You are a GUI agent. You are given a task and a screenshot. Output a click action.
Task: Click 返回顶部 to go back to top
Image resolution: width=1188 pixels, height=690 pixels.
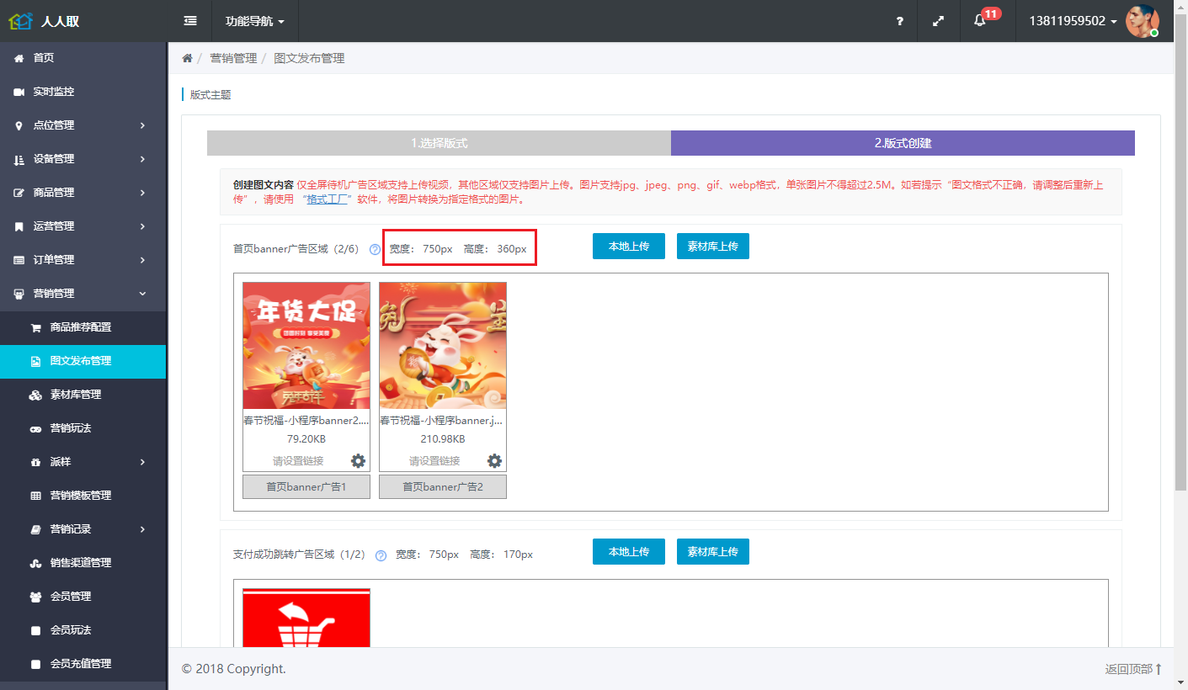pyautogui.click(x=1133, y=669)
